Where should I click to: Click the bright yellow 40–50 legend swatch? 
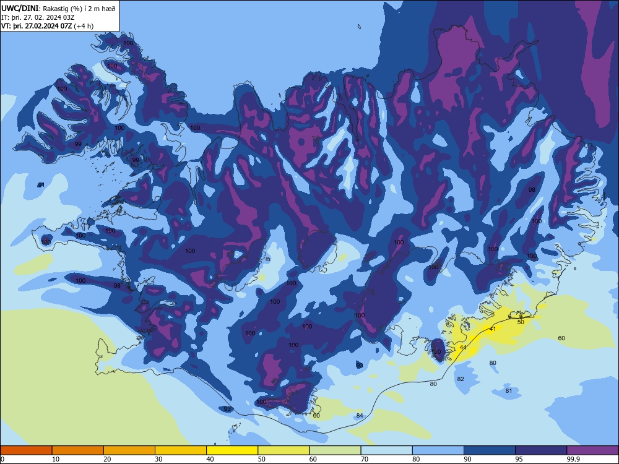[x=232, y=450]
